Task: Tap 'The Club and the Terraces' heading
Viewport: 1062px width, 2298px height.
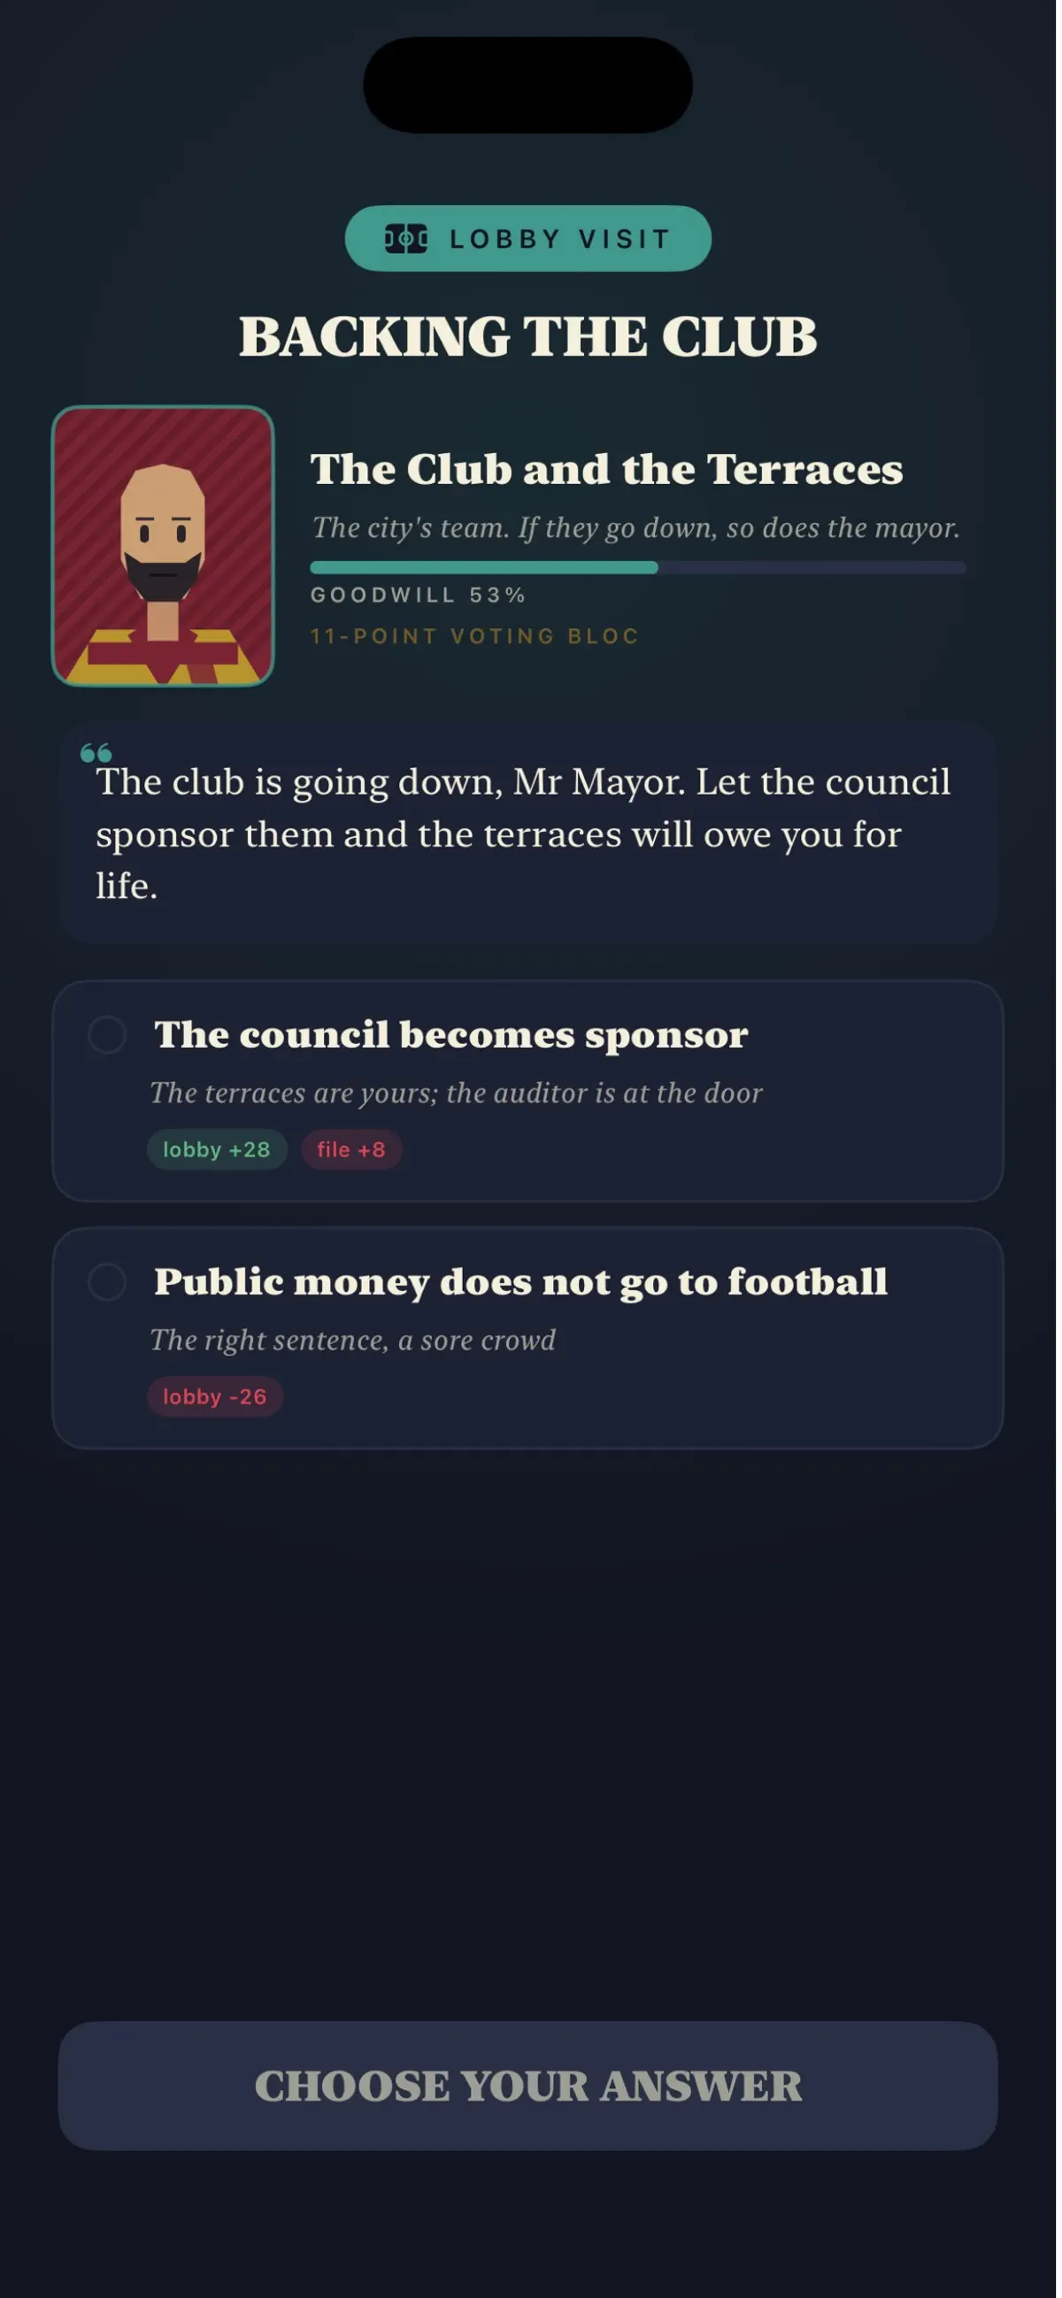Action: point(607,469)
